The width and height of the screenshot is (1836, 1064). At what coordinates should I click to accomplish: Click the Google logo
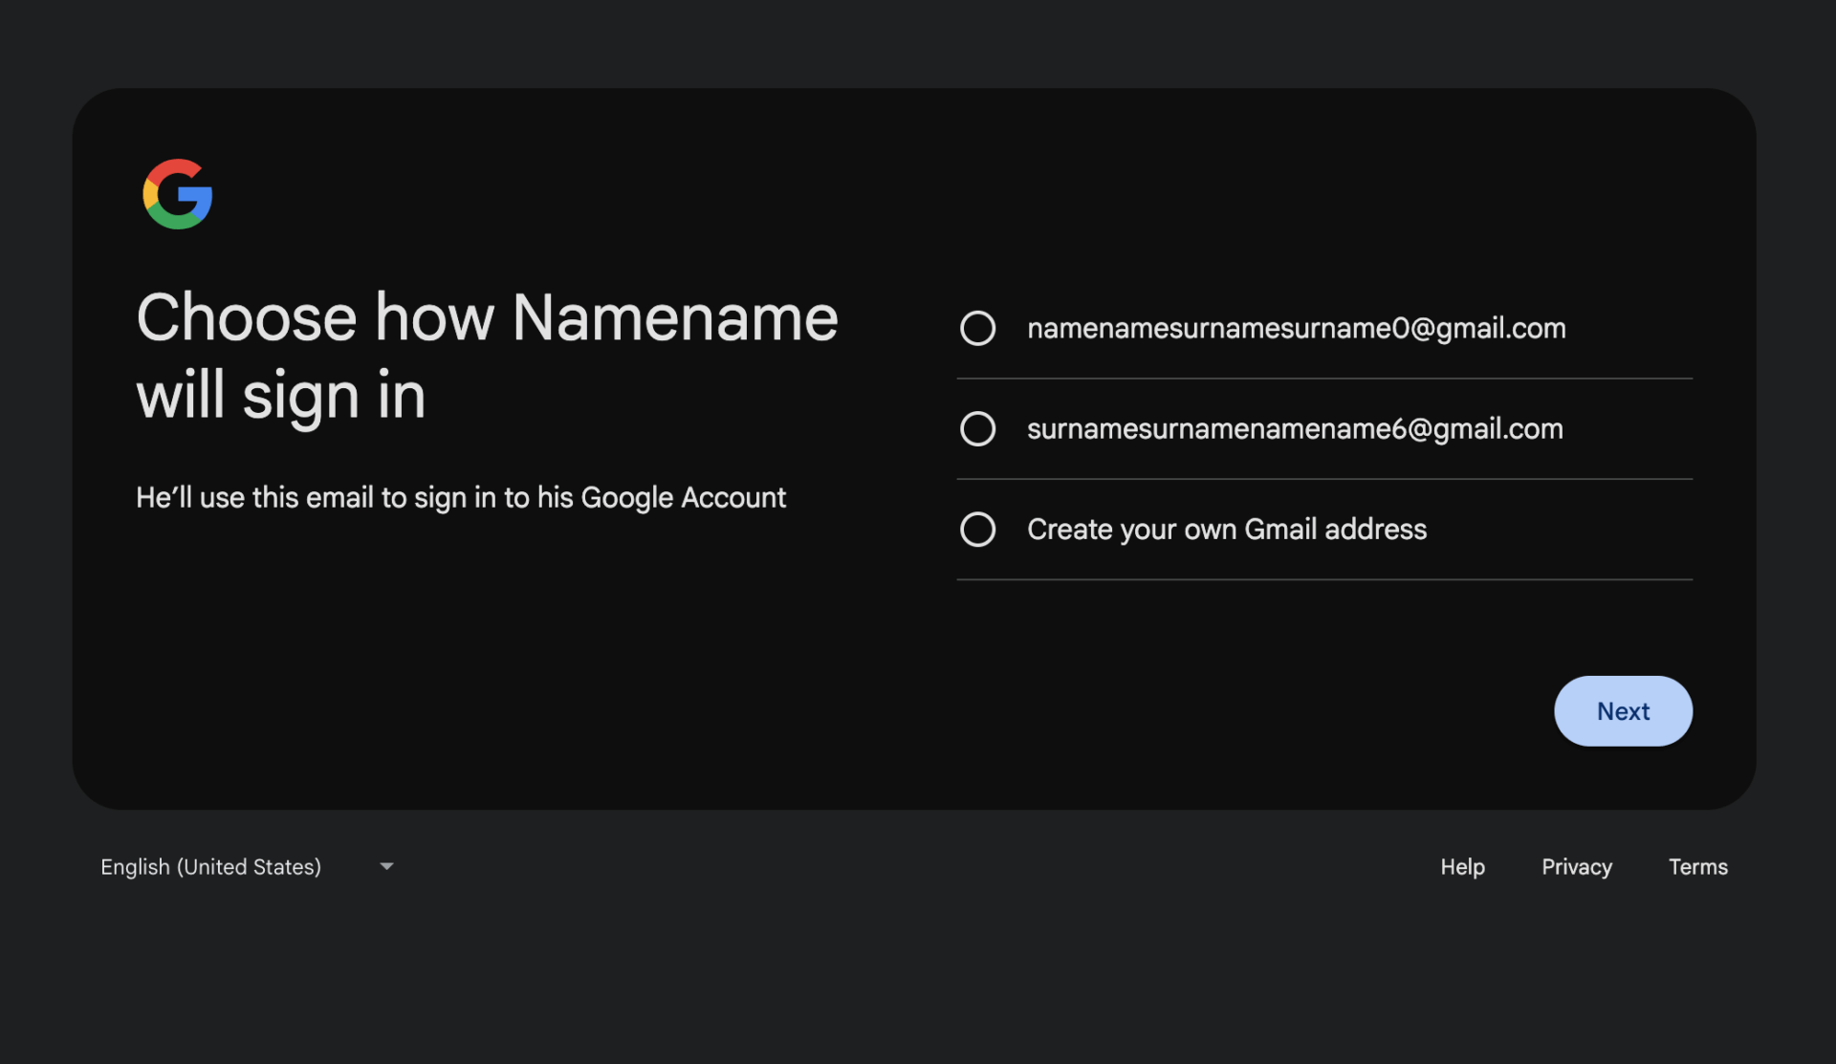(176, 194)
